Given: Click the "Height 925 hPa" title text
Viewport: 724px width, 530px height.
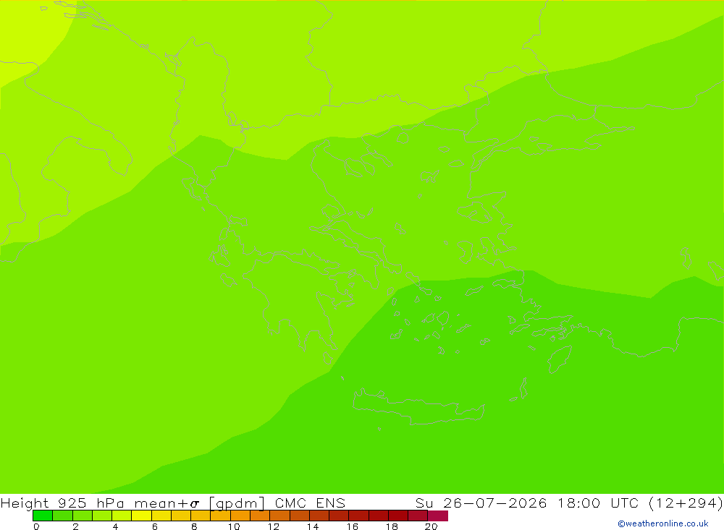Looking at the screenshot, I should (62, 503).
